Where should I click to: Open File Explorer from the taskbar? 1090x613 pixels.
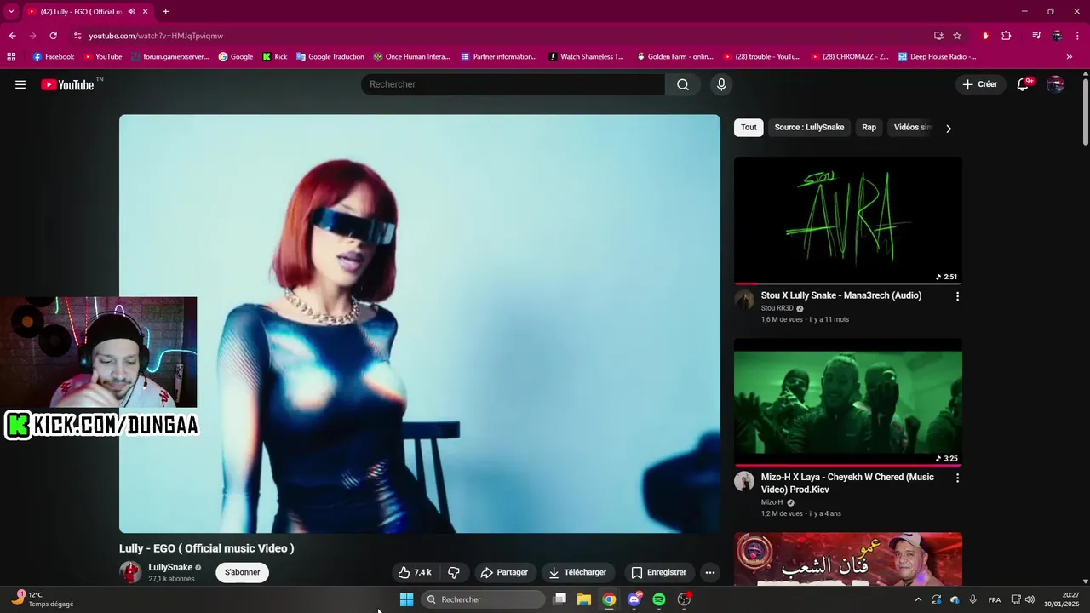[584, 599]
